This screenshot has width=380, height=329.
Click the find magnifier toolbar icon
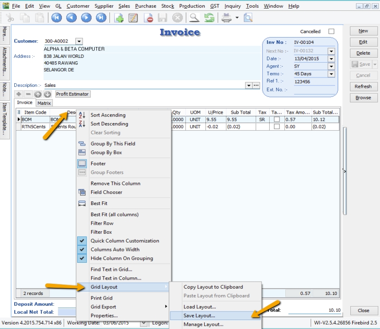coord(194,18)
